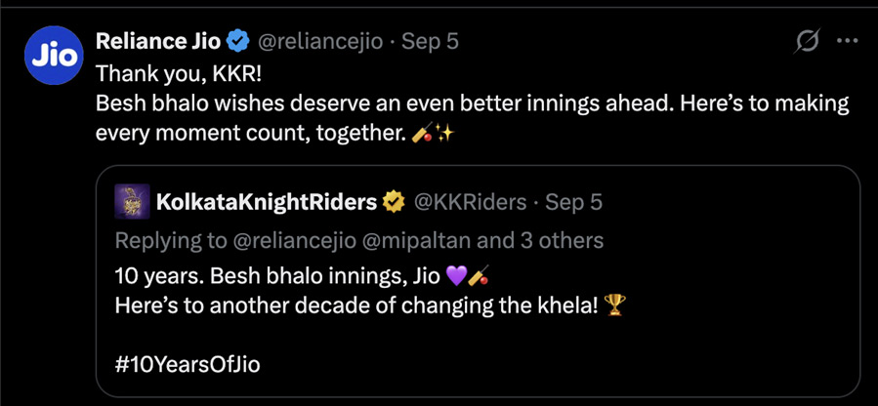This screenshot has width=878, height=406.
Task: Open the Reliance Jio display name
Action: [158, 41]
